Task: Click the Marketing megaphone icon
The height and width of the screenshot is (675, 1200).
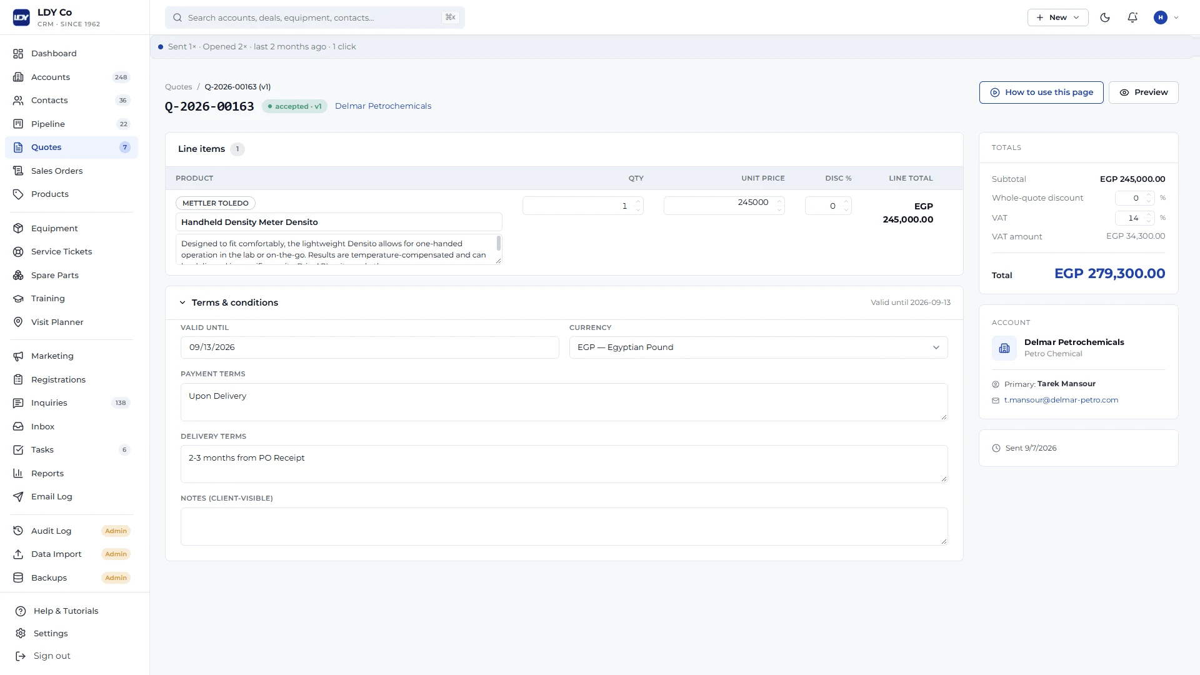Action: point(18,356)
